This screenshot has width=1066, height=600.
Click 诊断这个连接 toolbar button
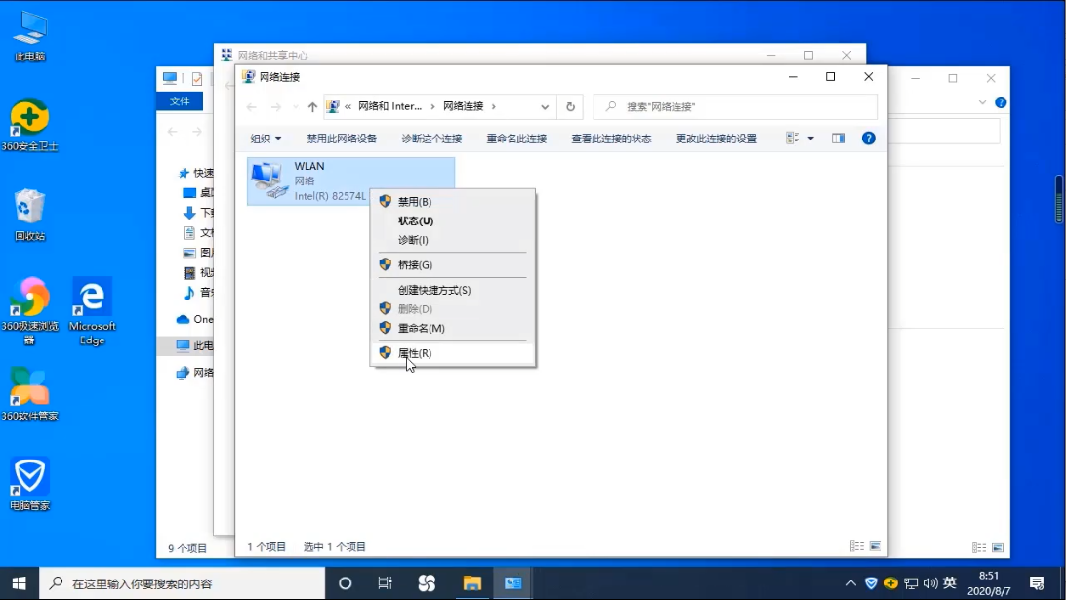(x=431, y=139)
